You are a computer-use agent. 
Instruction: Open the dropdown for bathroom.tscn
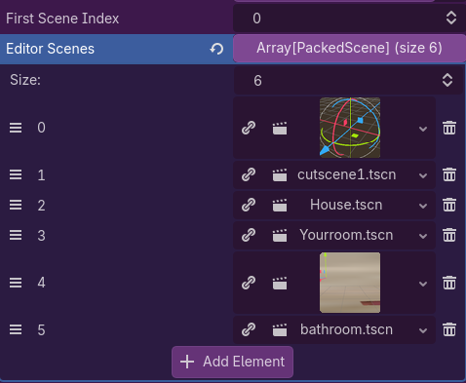pyautogui.click(x=423, y=330)
